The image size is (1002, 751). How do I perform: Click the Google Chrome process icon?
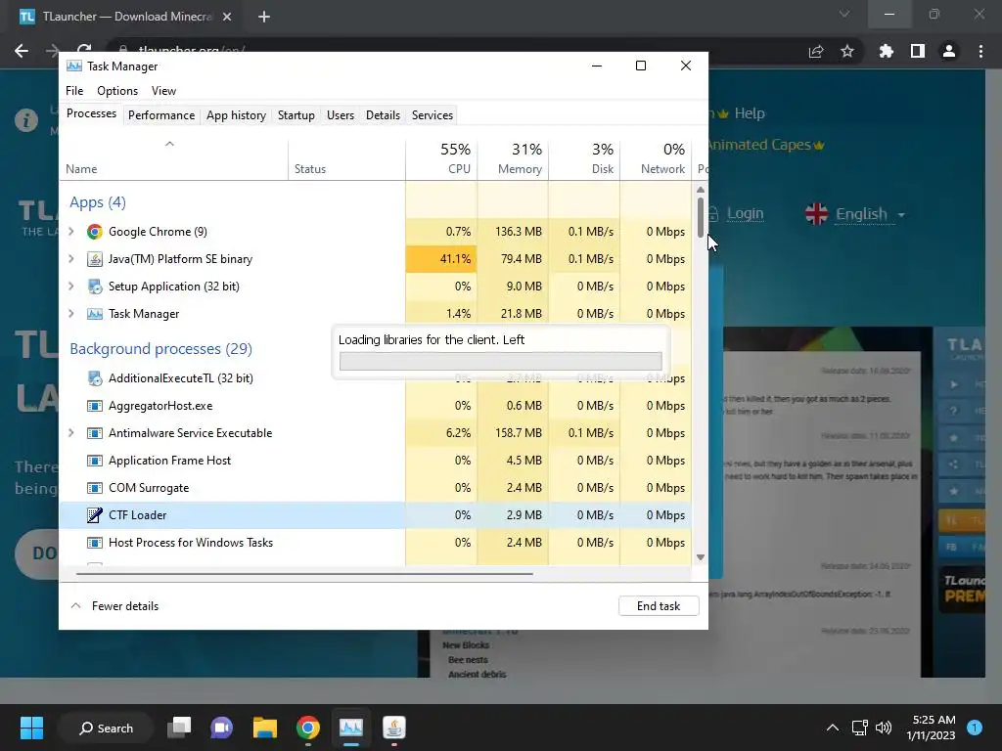pos(95,232)
